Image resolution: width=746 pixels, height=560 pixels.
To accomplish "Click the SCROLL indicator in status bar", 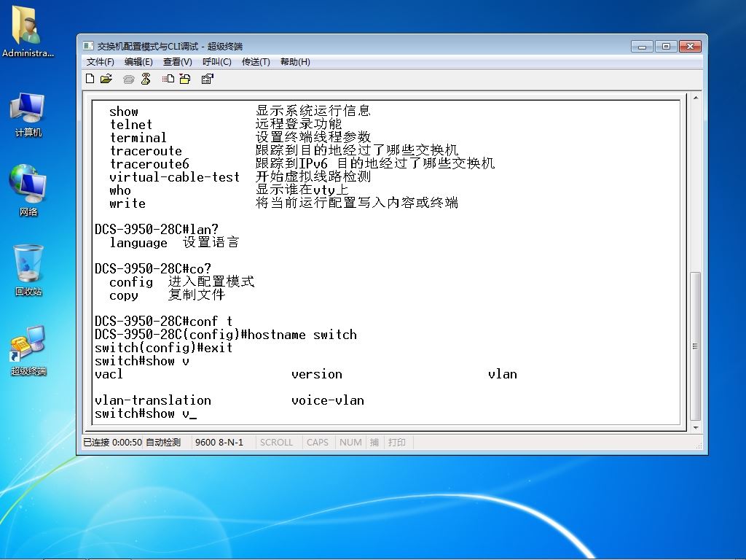I will 276,443.
